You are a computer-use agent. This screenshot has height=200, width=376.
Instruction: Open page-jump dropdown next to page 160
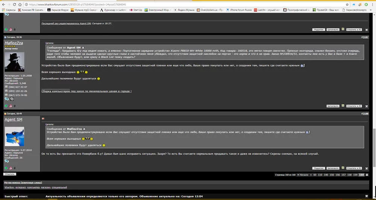[x=367, y=175]
